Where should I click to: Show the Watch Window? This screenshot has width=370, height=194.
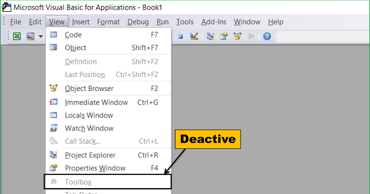108,128
